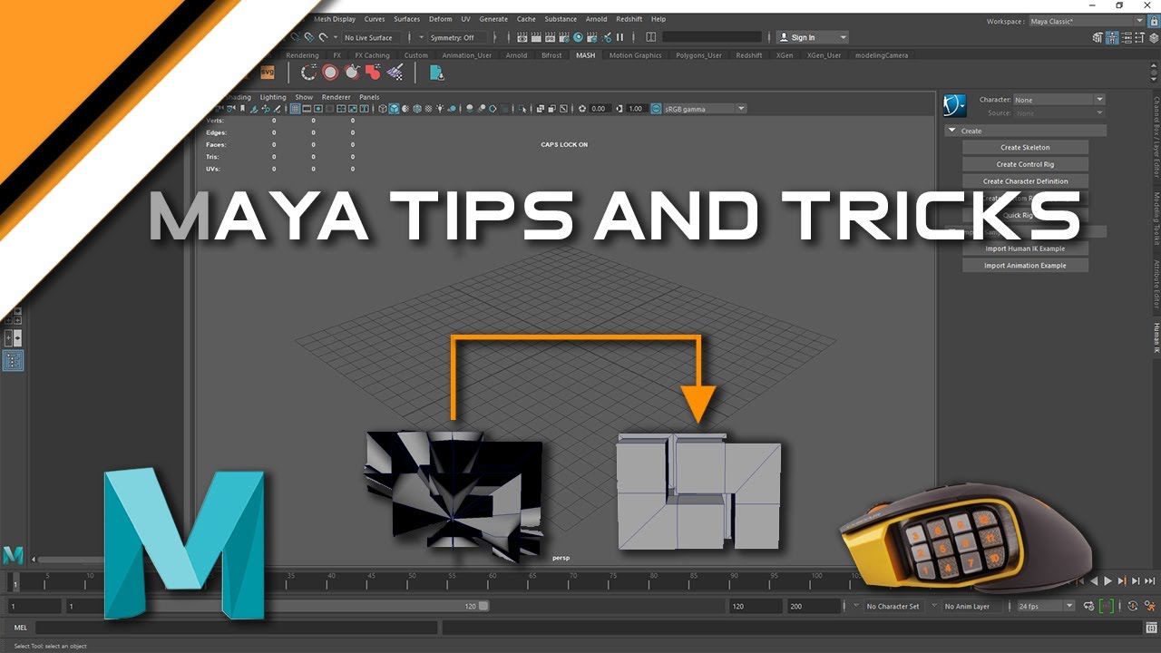The image size is (1161, 653).
Task: Click the playback end time field 120
Action: 756,606
